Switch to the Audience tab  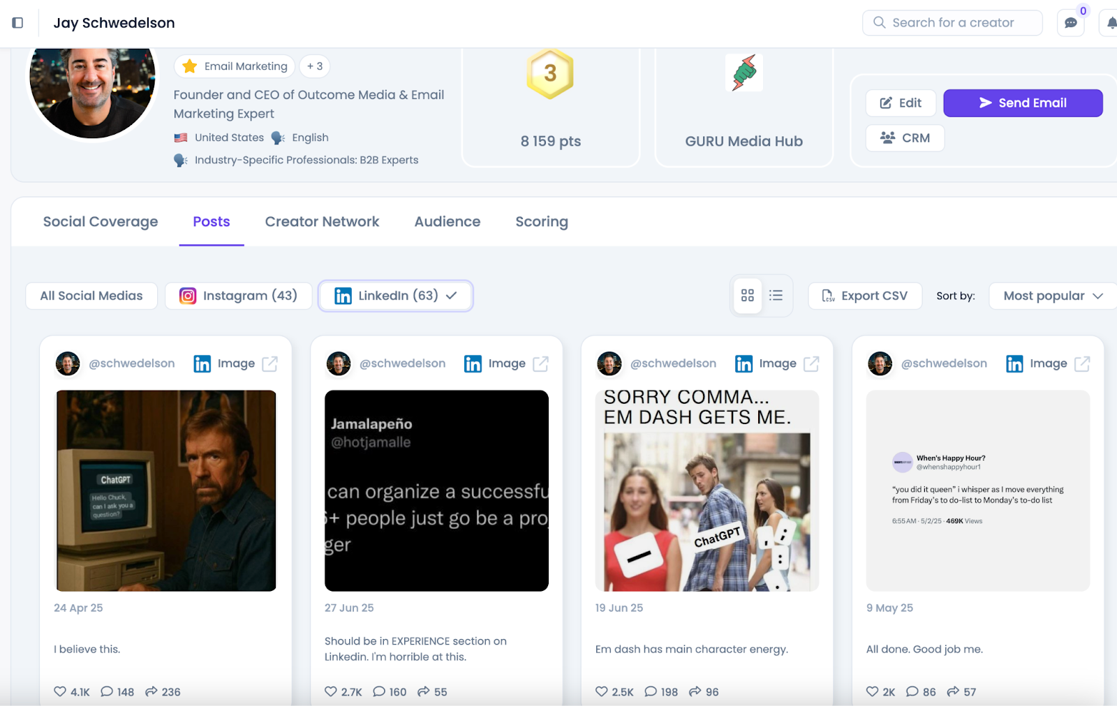[x=447, y=222]
